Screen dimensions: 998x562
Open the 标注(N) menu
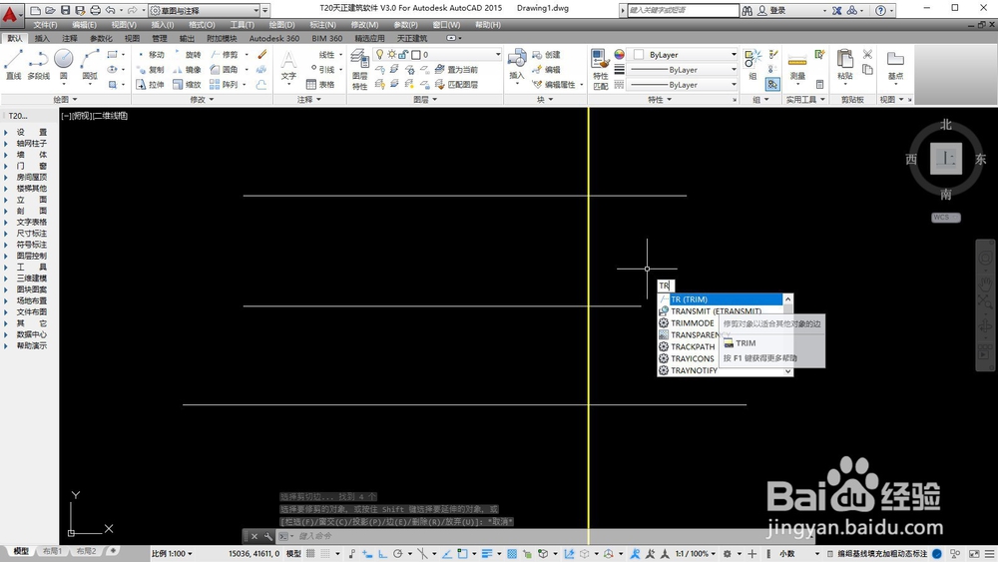coord(322,25)
